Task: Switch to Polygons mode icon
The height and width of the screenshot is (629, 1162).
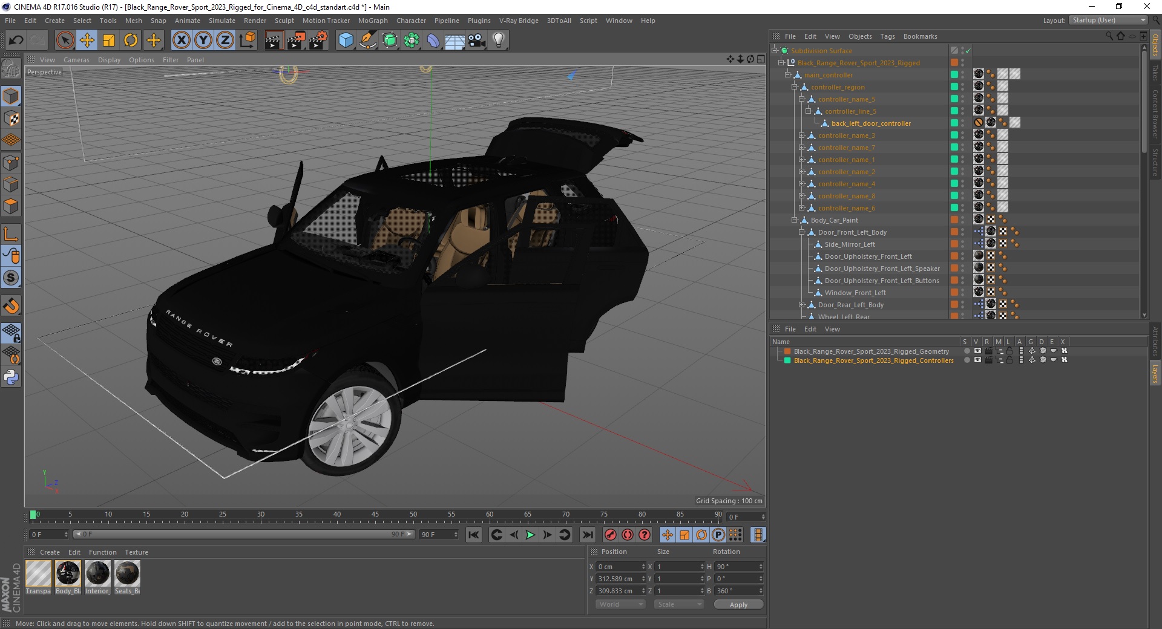Action: tap(11, 206)
